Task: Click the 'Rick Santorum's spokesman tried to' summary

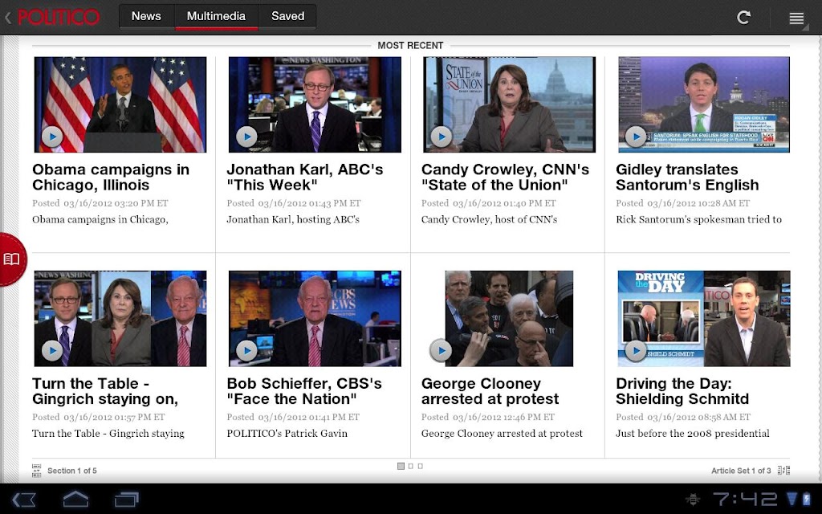Action: tap(698, 220)
